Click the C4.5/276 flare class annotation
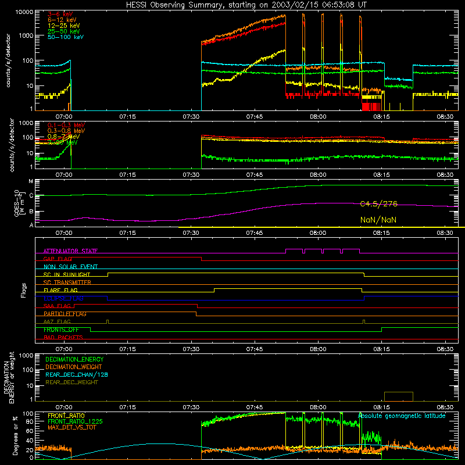Screen dimensions: 465x465 [379, 204]
